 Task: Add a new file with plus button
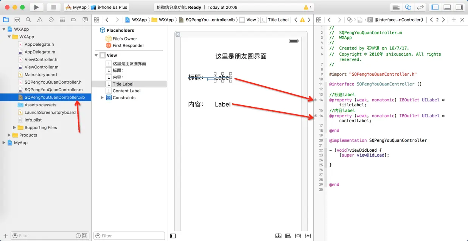[x=5, y=236]
